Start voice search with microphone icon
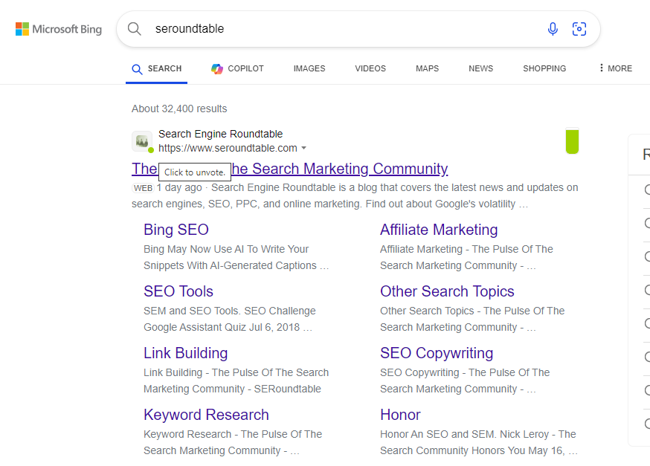Screen dimensions: 650x466 click(x=553, y=29)
